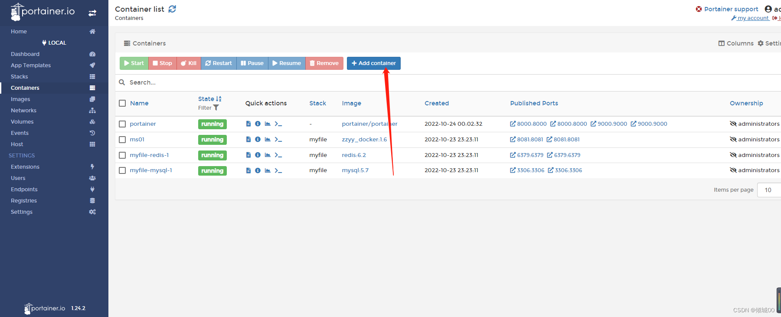Open the Columns chooser
781x317 pixels.
[x=736, y=43]
